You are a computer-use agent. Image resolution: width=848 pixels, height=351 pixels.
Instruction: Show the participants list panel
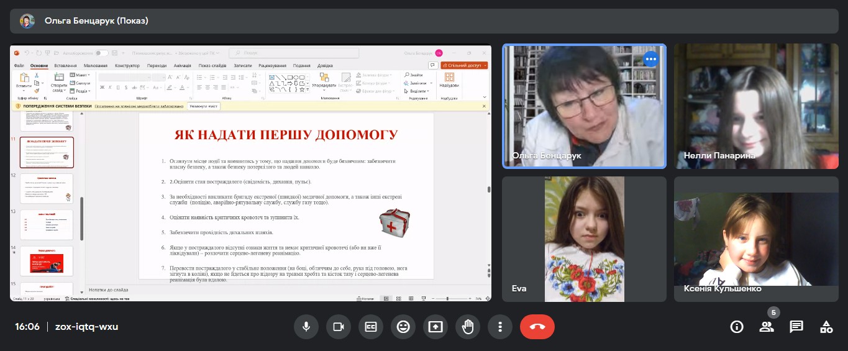(767, 327)
